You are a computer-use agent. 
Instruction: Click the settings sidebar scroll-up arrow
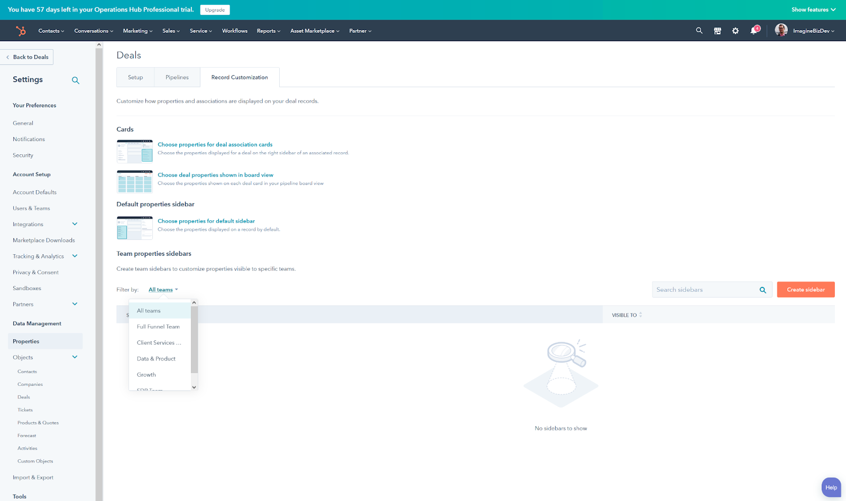click(99, 45)
